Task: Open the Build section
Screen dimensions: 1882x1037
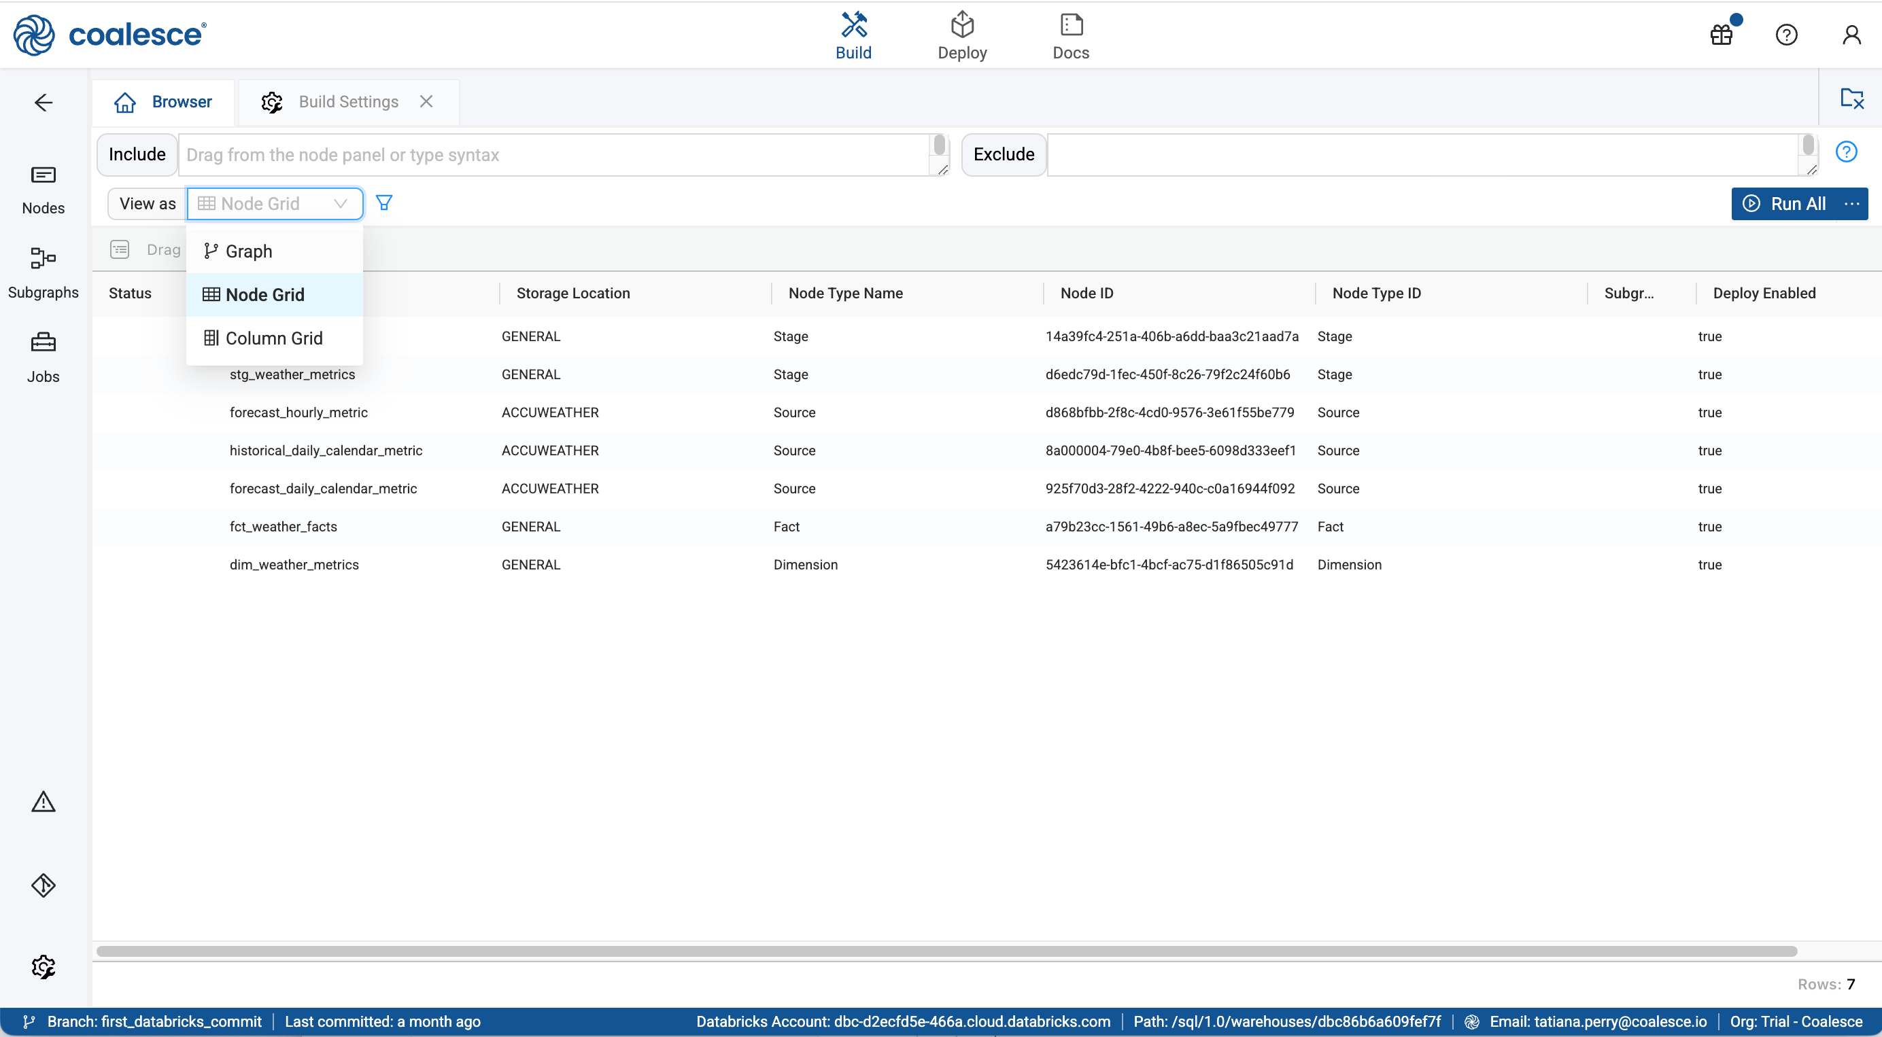Action: pos(853,36)
